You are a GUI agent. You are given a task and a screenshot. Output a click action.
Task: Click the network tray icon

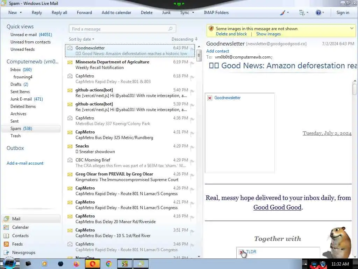(314, 264)
